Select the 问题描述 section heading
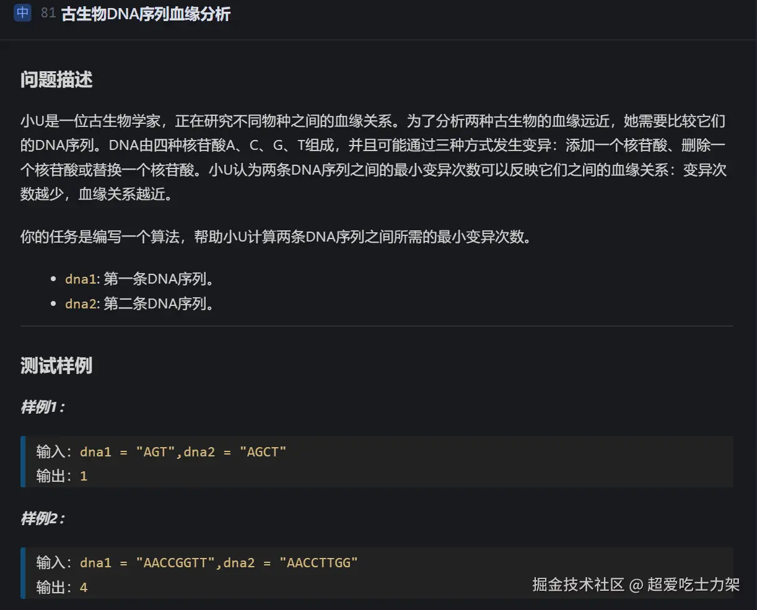The width and height of the screenshot is (757, 610). tap(56, 80)
